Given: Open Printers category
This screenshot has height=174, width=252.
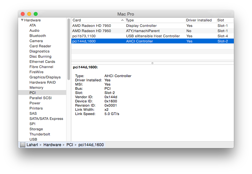Looking at the screenshot, I should [x=36, y=108].
